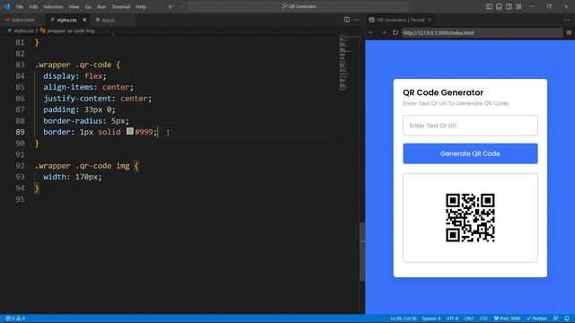
Task: Click UTF-8 encoding status item
Action: pos(452,319)
